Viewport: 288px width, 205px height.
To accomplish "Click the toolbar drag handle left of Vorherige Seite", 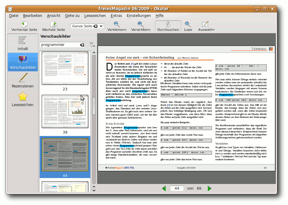I will pyautogui.click(x=8, y=26).
